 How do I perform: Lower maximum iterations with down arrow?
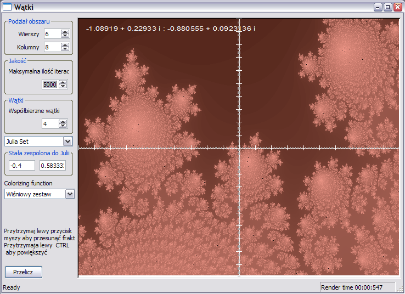click(63, 86)
